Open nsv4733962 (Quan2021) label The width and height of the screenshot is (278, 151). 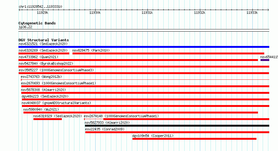[x=38, y=57]
